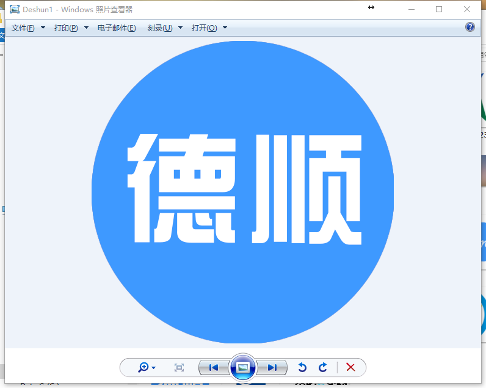Expand the zoom magnifier dropdown arrow
The width and height of the screenshot is (486, 388).
tap(154, 368)
